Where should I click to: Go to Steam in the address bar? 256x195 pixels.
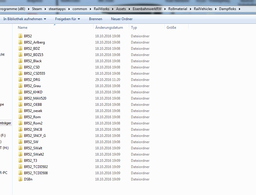(37, 9)
